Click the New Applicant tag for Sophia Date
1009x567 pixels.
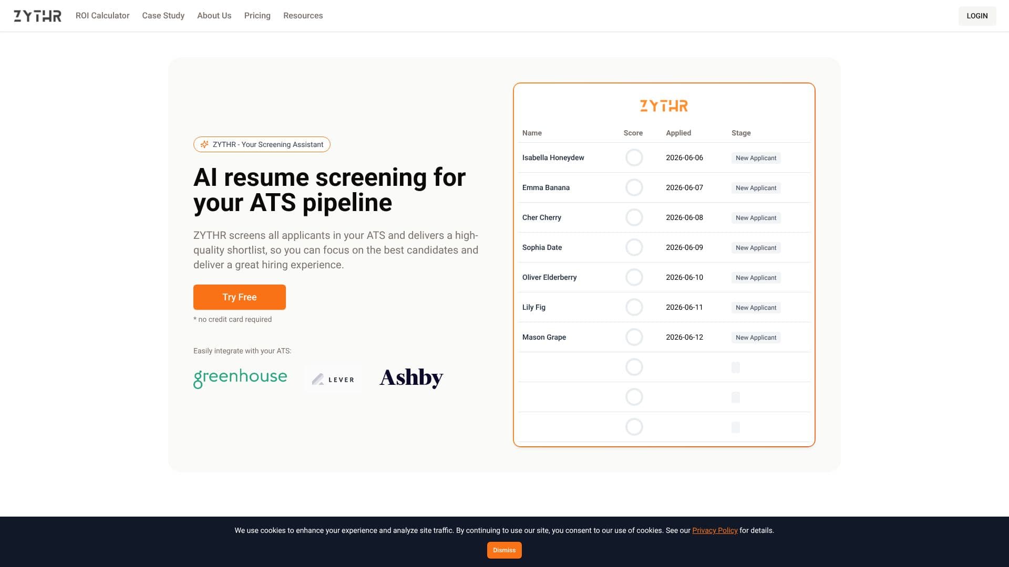(x=756, y=248)
